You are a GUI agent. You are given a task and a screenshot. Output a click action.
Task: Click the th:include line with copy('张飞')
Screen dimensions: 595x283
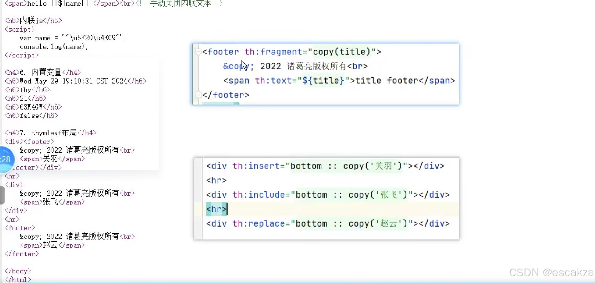coord(328,195)
